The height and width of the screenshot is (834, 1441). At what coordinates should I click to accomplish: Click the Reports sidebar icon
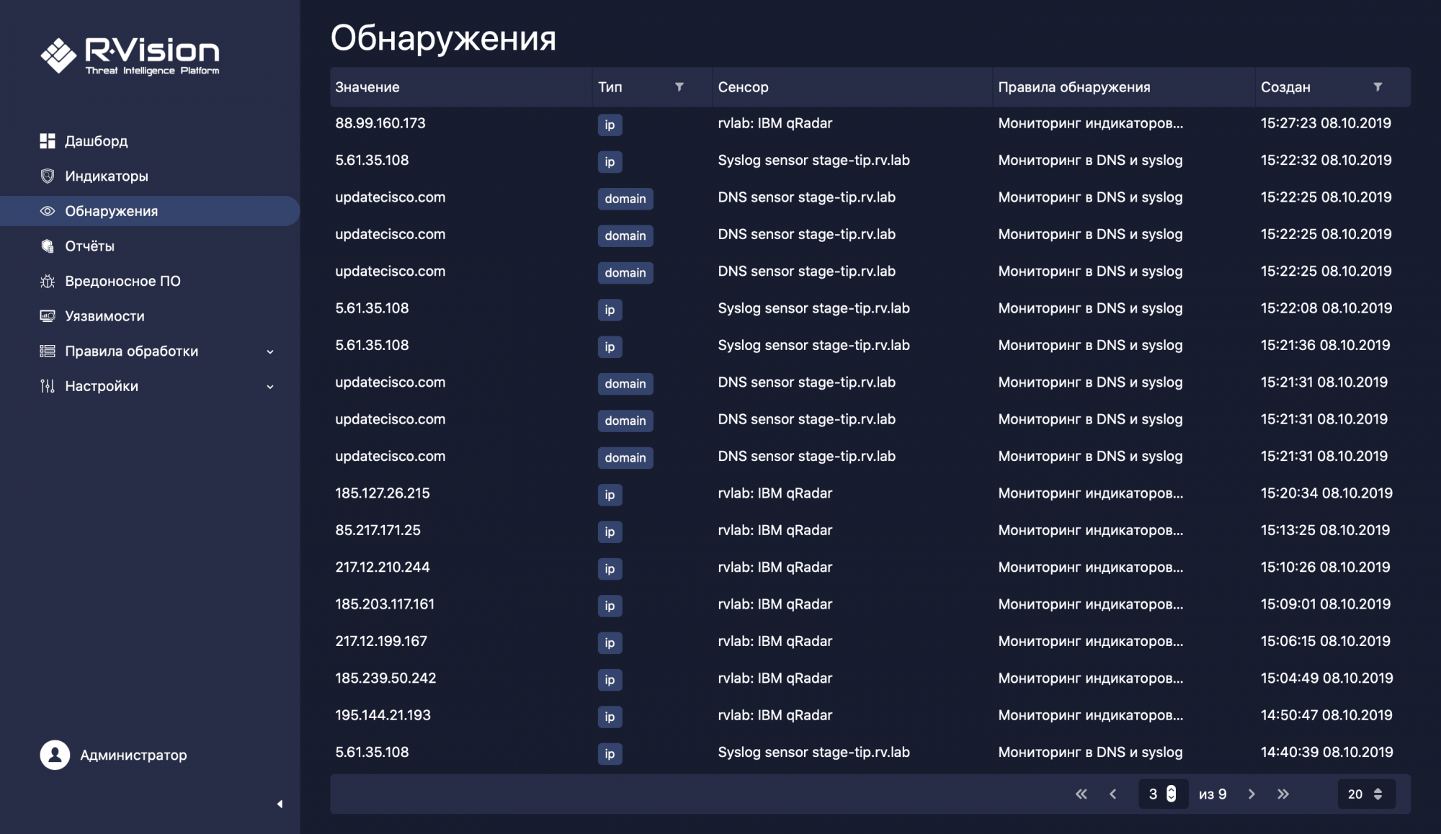pos(48,246)
